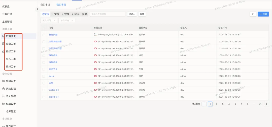Switch to the 我的申请 tab
Image resolution: width=272 pixels, height=127 pixels.
[x=45, y=5]
